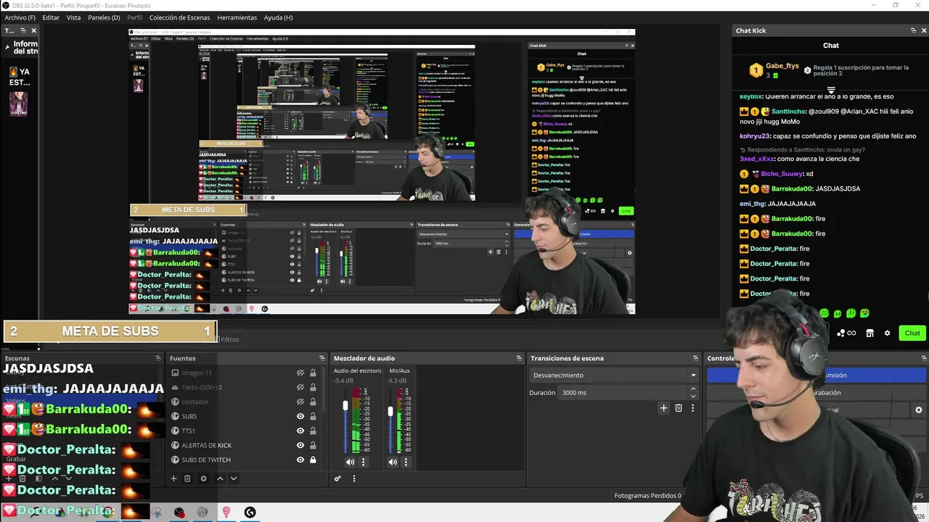Image resolution: width=929 pixels, height=522 pixels.
Task: Mute the Audio del escritorio channel
Action: tap(350, 462)
